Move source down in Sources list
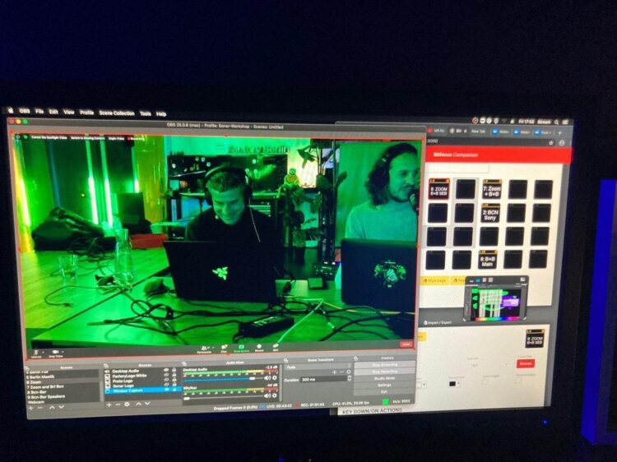Viewport: 617px width, 462px height. 147,404
